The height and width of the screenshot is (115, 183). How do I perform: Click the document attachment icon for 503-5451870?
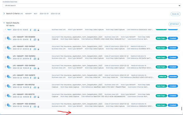(x=8, y=76)
